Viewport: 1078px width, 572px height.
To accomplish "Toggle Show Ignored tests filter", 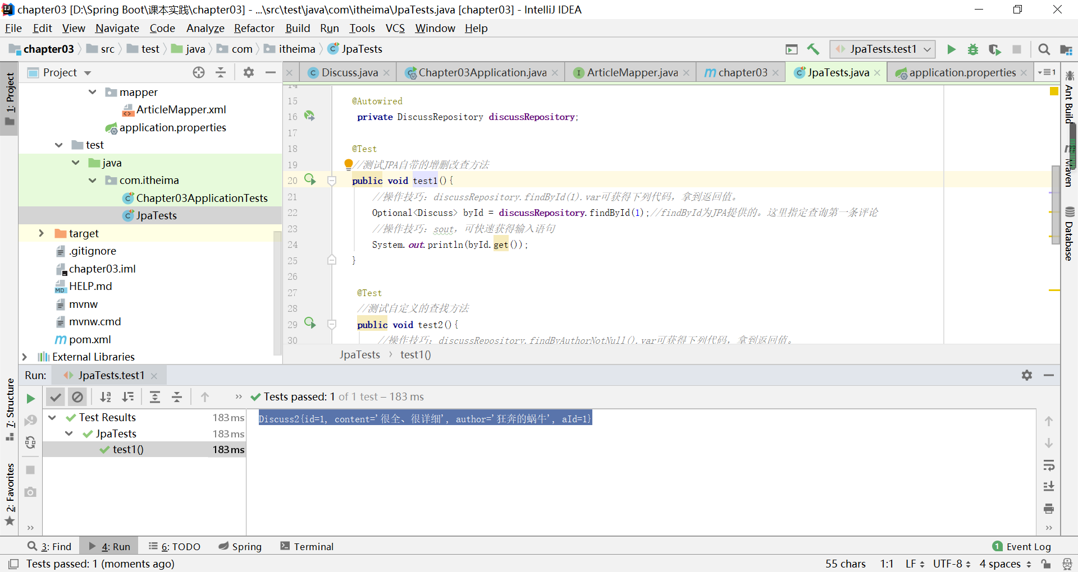I will (77, 397).
